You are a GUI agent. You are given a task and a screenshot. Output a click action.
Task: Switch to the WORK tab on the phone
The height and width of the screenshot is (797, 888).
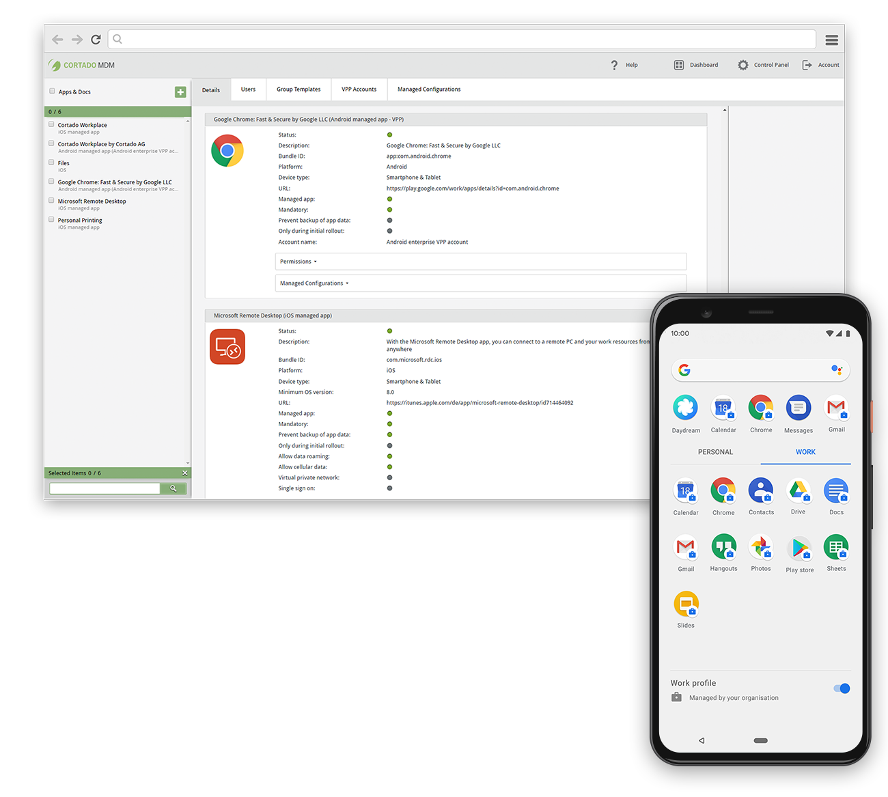pyautogui.click(x=805, y=452)
